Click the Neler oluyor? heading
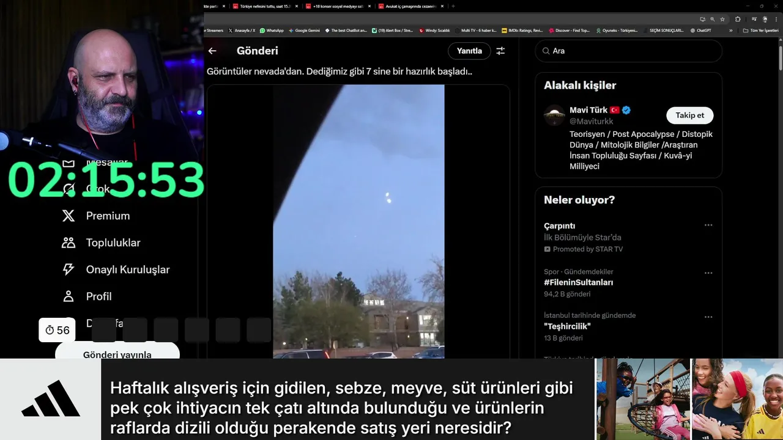The width and height of the screenshot is (783, 440). pyautogui.click(x=579, y=200)
